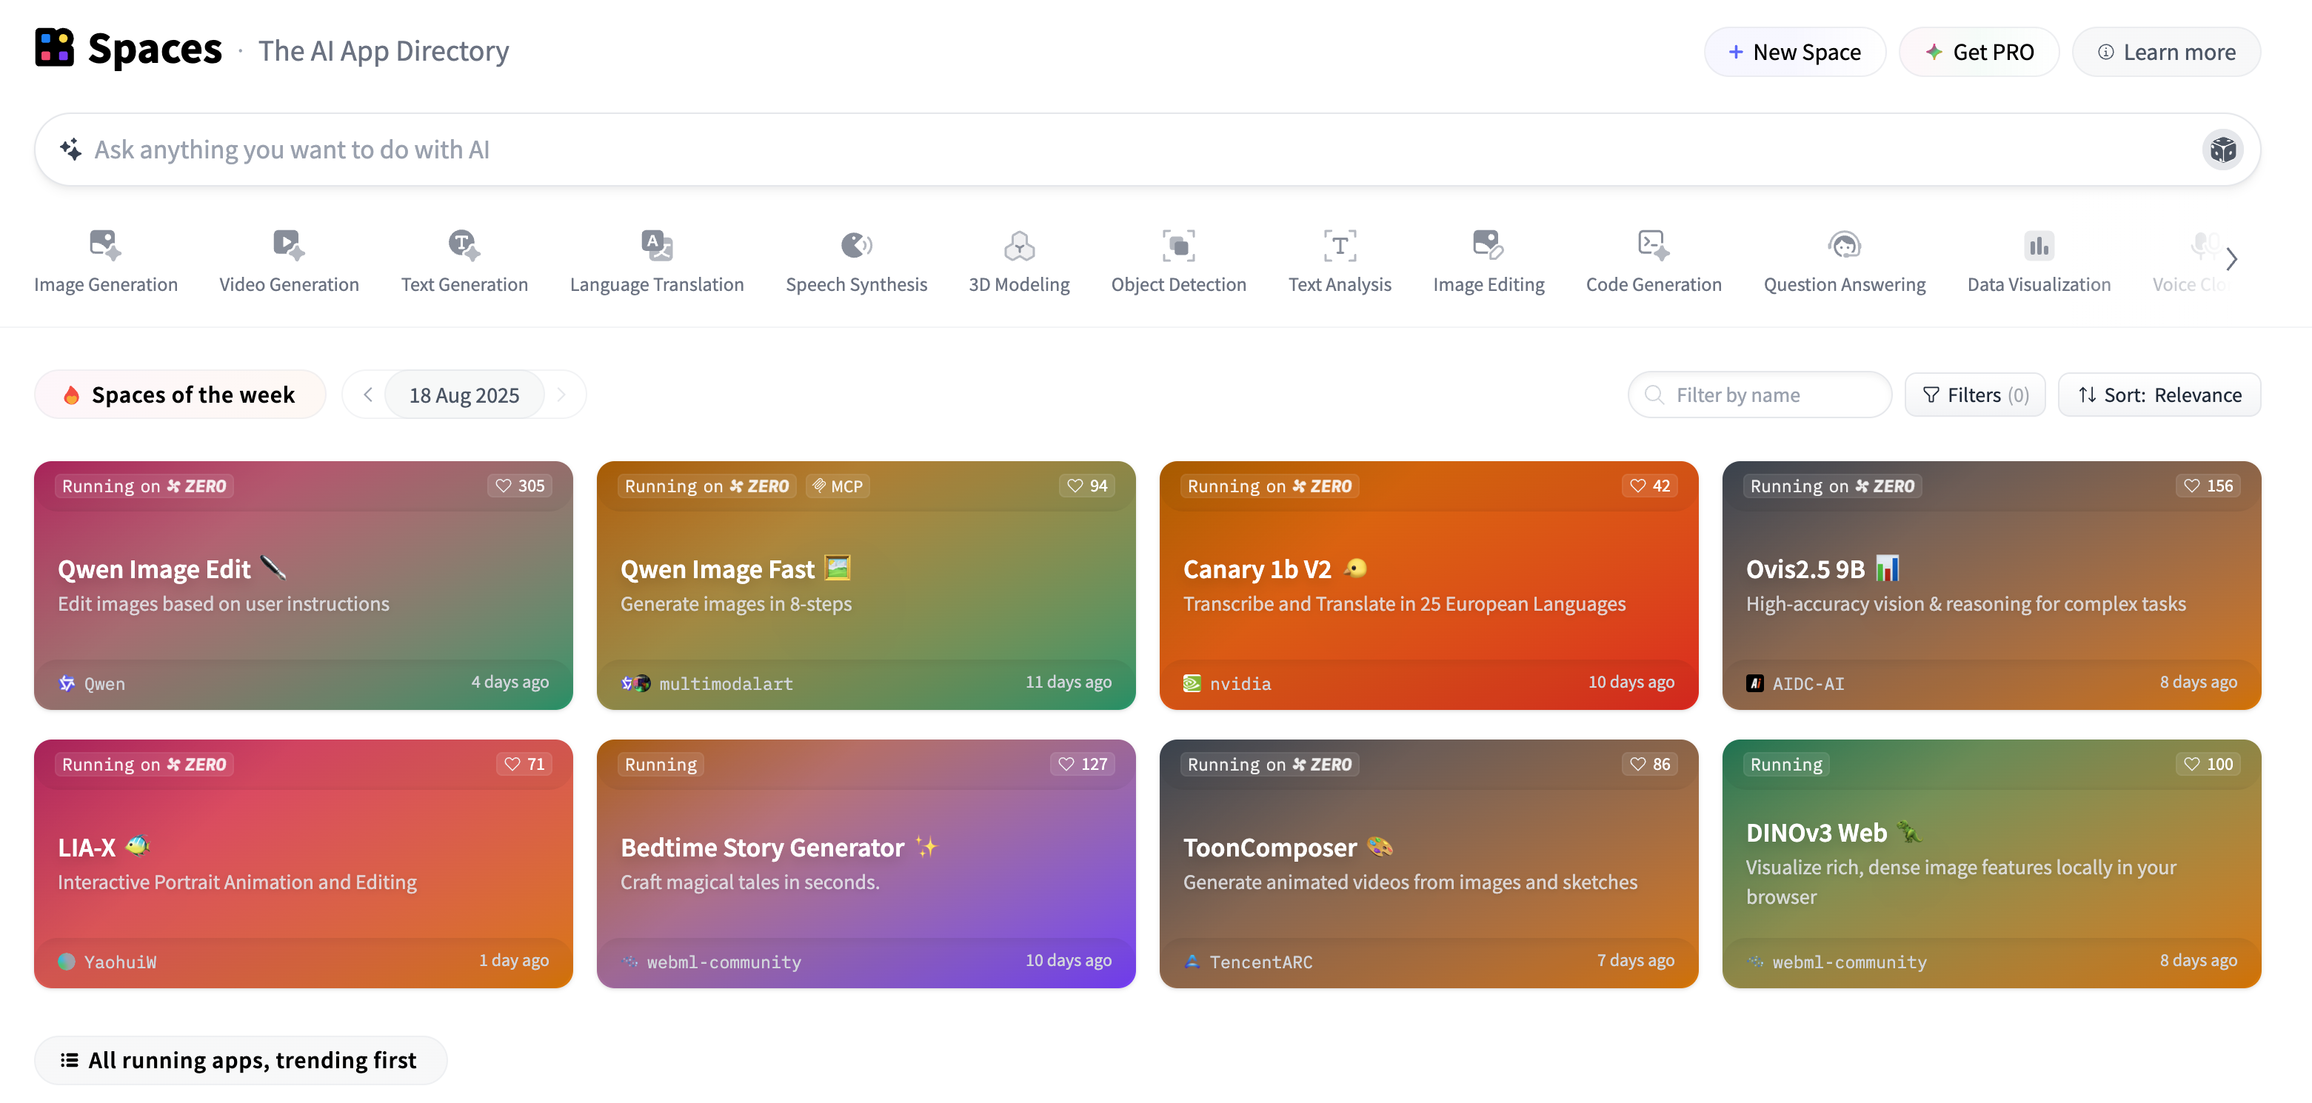Select the Speech Synthesis category icon
Screen dimensions: 2312x1103
[x=856, y=245]
